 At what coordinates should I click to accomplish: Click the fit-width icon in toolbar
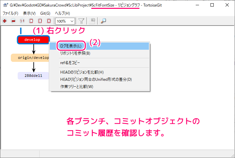[x=40, y=21]
